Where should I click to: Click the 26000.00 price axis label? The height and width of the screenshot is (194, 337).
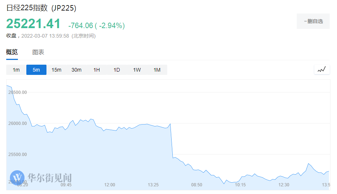(x=17, y=123)
